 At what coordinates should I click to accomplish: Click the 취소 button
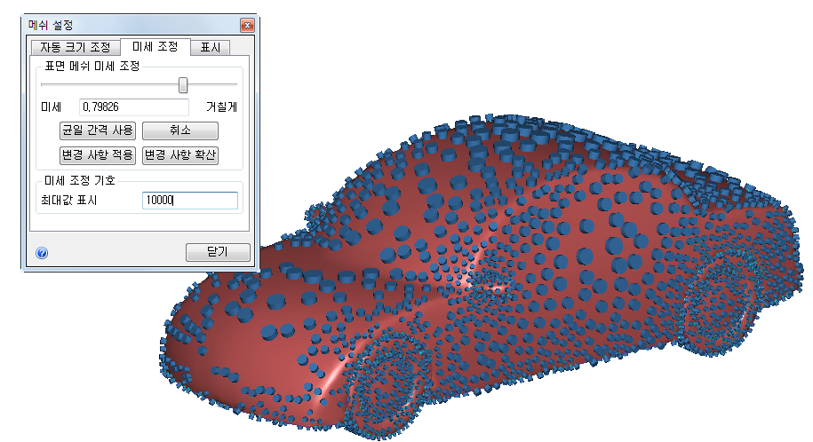[x=179, y=130]
